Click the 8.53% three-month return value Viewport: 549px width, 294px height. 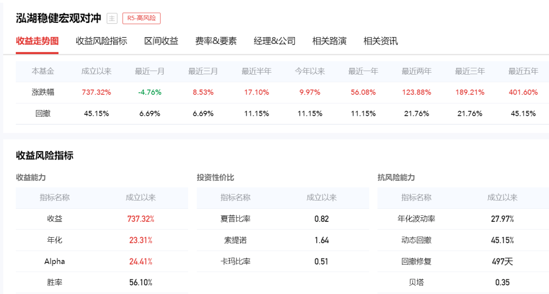click(x=203, y=92)
